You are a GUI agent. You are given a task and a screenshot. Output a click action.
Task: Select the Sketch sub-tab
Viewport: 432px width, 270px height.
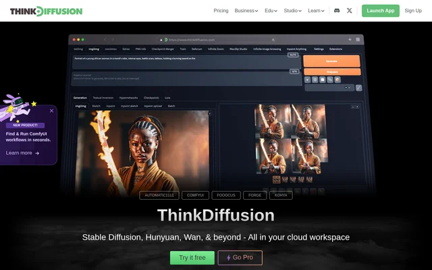click(96, 106)
